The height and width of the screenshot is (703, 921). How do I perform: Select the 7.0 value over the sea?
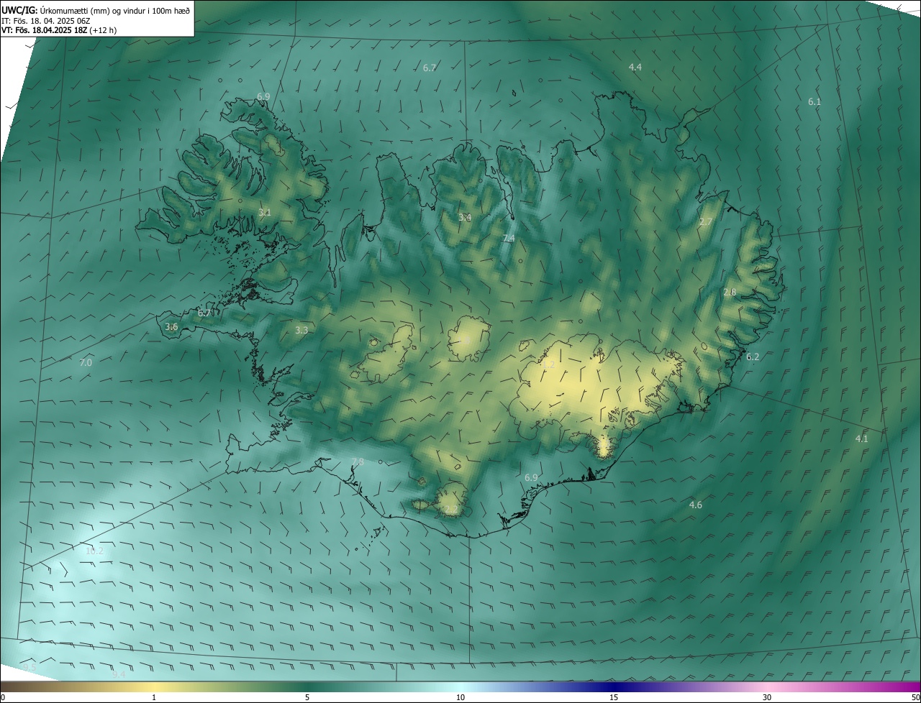click(x=86, y=363)
